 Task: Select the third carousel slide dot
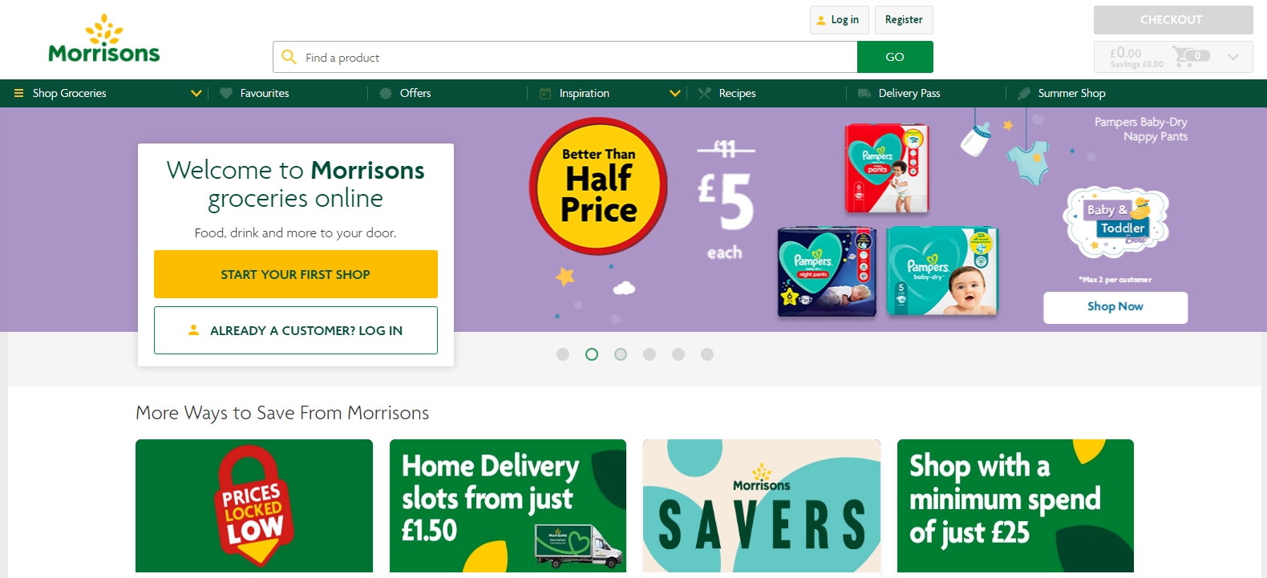(621, 354)
